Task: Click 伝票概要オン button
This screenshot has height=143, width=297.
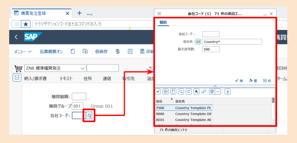Action: click(x=51, y=52)
